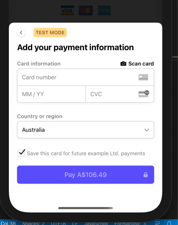Click the Mastercard logo
Screen dimensions: 178x225
click(x=85, y=11)
